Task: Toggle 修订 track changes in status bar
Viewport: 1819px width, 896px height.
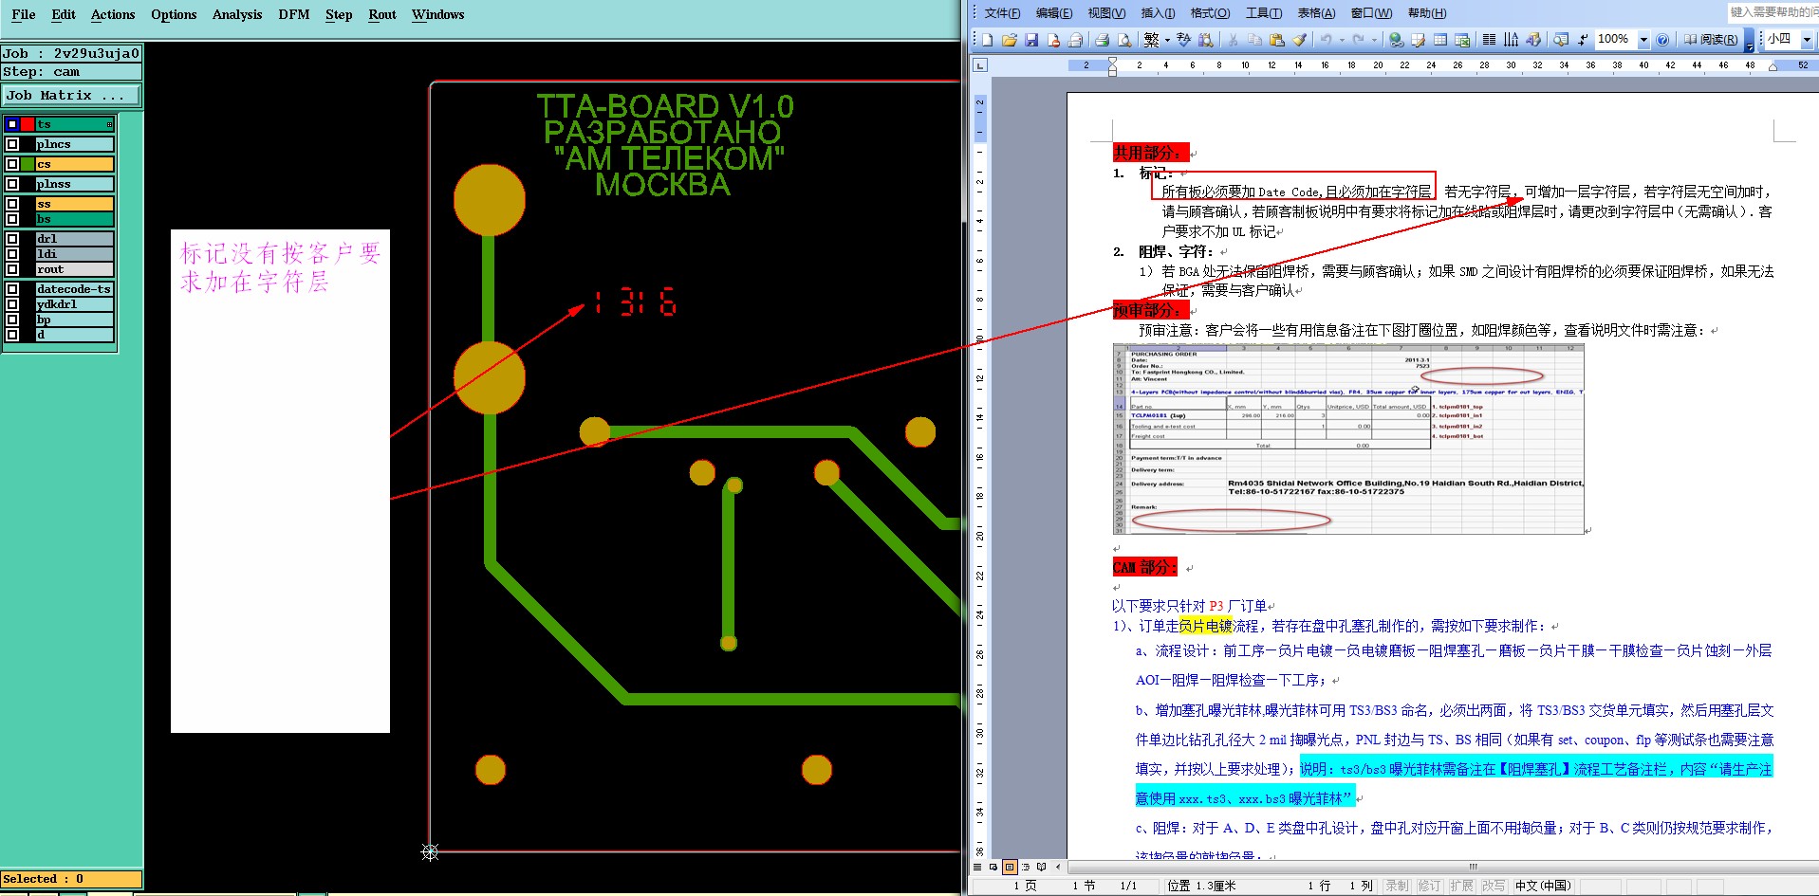Action: pos(1429,886)
